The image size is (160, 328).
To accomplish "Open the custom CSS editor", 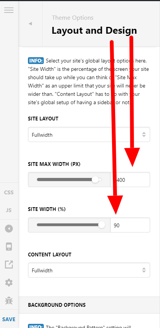I will (x=9, y=192).
